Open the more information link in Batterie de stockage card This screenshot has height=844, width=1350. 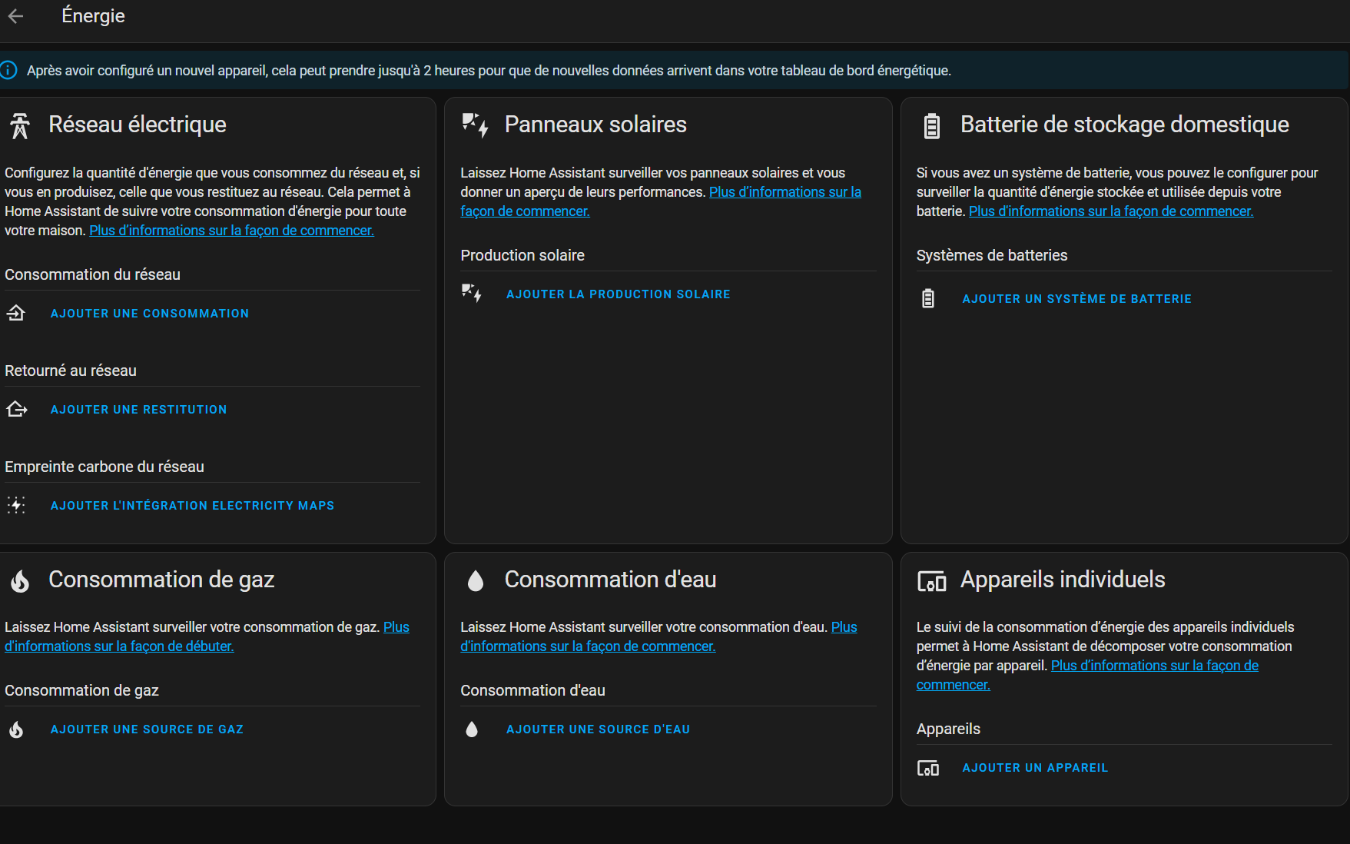pyautogui.click(x=1111, y=211)
